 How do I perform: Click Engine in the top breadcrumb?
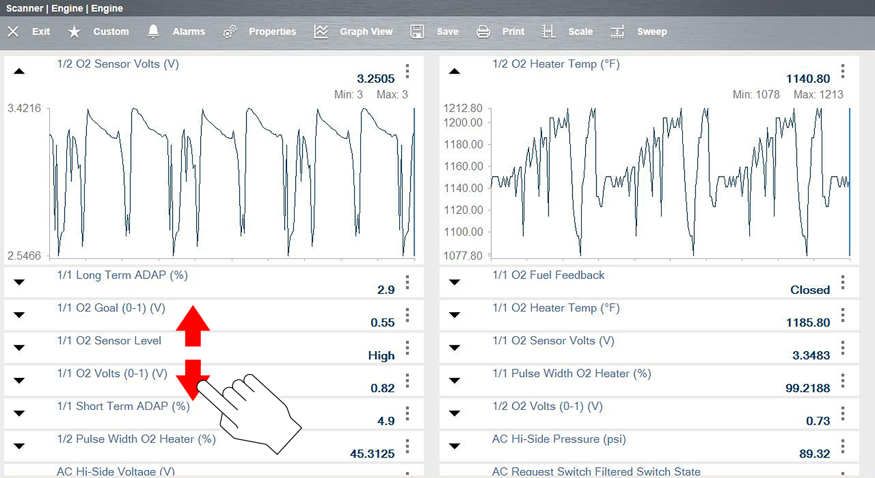point(67,8)
